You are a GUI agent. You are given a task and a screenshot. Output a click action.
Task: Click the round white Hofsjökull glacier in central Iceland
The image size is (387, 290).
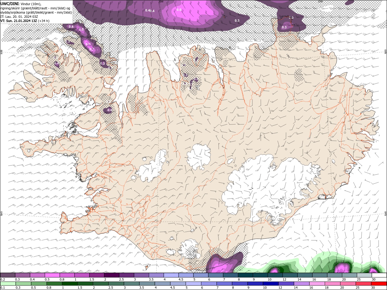pyautogui.click(x=199, y=156)
